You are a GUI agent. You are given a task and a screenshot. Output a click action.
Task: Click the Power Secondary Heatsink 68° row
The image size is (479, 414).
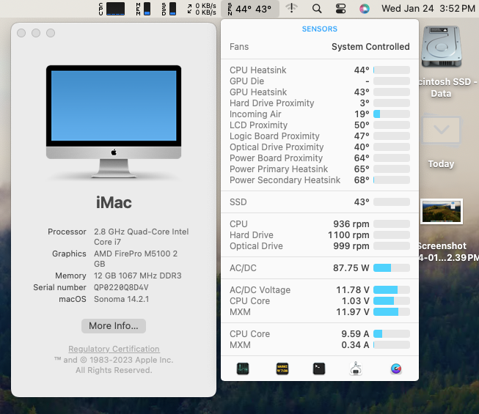click(320, 180)
